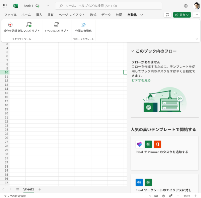This screenshot has width=201, height=198.
Task: Add a new sheet with plus icon
Action: tap(40, 189)
